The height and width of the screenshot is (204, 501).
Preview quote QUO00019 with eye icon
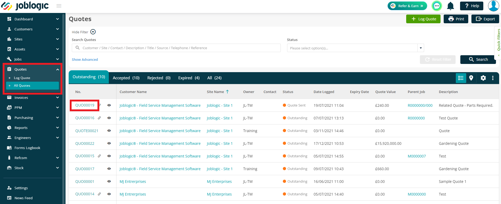pyautogui.click(x=109, y=105)
